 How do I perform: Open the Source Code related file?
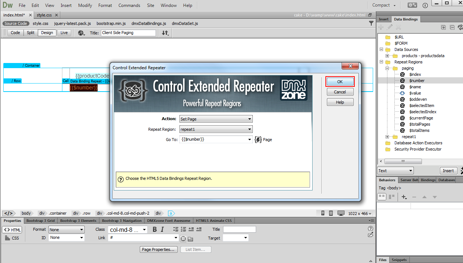(16, 23)
